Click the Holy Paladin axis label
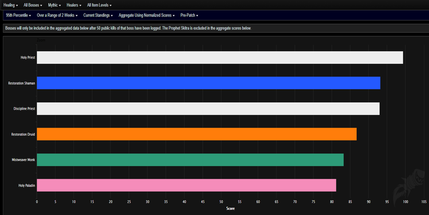The width and height of the screenshot is (429, 215). click(x=27, y=186)
